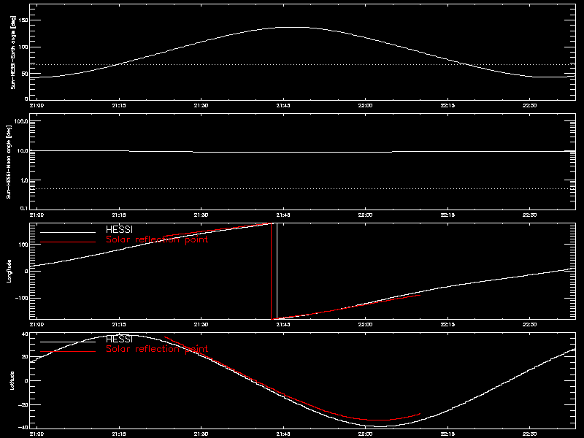Click the 40 tick label on Latitude axis
Viewport: 584px width, 438px height.
pyautogui.click(x=26, y=334)
